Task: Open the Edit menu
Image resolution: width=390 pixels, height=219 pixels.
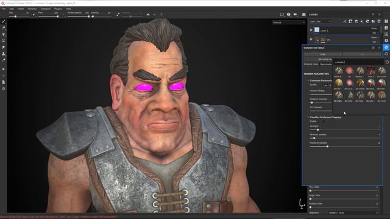Action: [x=12, y=9]
